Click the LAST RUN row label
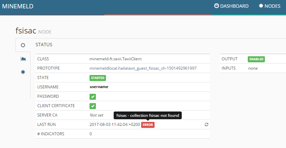Image resolution: width=286 pixels, height=148 pixels. point(47,125)
